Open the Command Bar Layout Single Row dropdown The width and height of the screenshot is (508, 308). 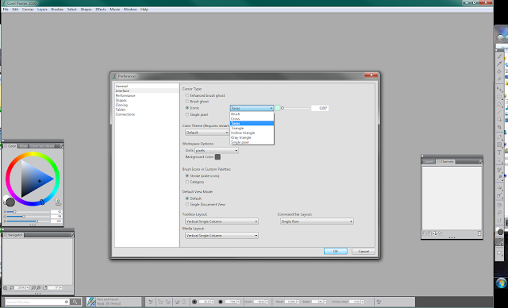317,221
